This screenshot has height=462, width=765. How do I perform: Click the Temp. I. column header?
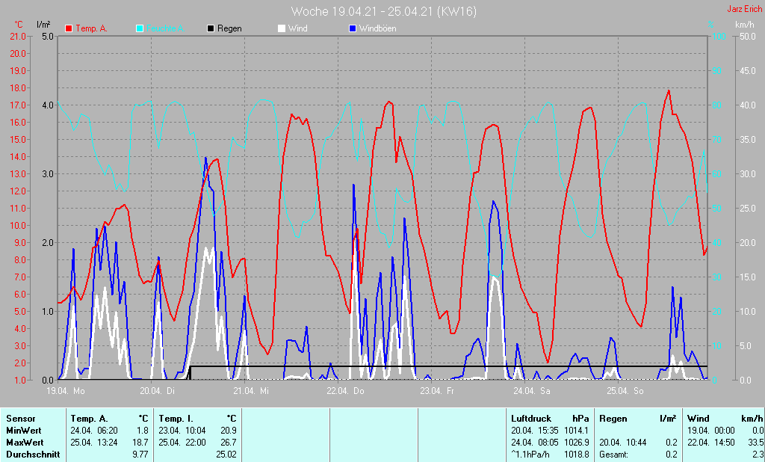[x=176, y=419]
